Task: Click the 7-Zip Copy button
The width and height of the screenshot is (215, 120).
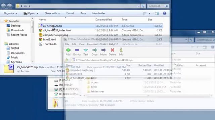Action: tap(94, 52)
